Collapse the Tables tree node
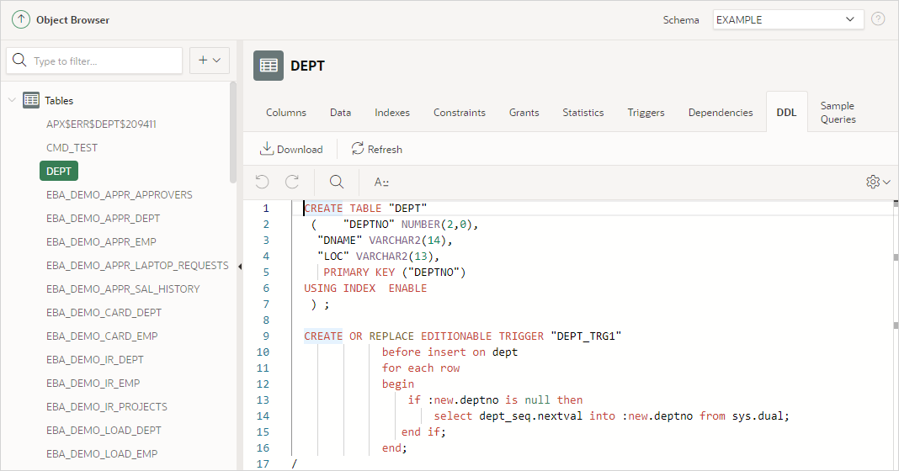Image resolution: width=899 pixels, height=471 pixels. 12,100
